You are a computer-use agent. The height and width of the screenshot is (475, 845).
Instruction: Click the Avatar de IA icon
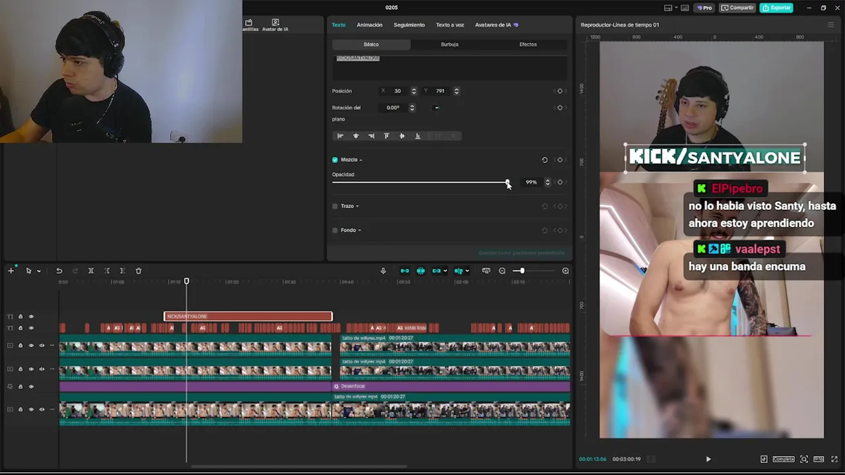pos(275,25)
